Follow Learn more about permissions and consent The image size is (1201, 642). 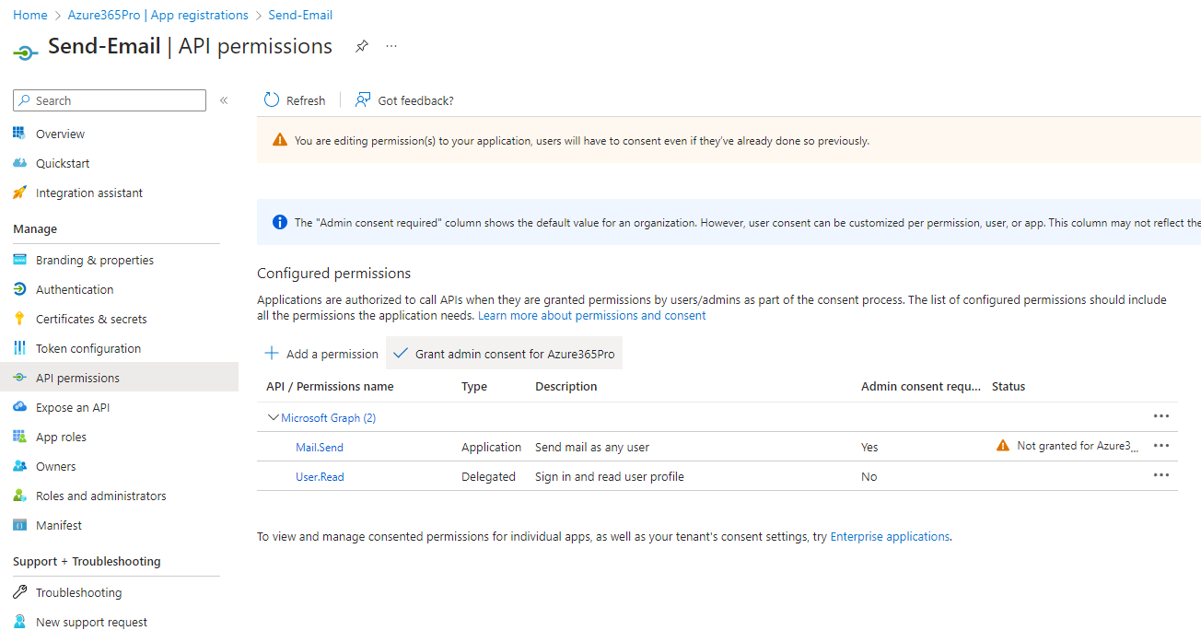[x=592, y=315]
